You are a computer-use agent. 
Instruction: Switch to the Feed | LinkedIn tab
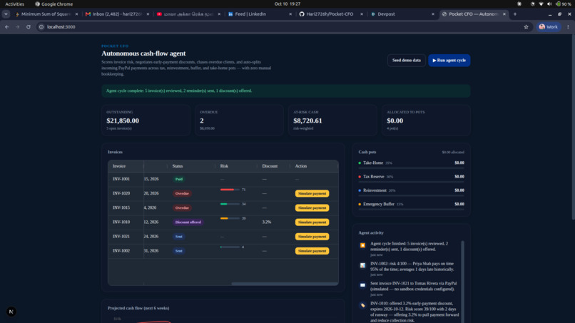(x=260, y=14)
